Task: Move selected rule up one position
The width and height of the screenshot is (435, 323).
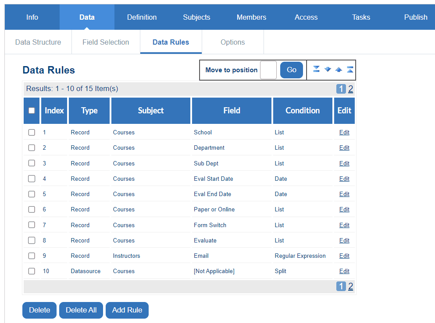Action: coord(339,70)
